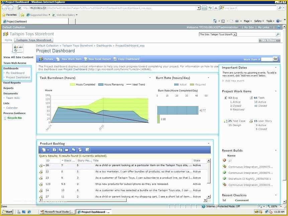Open Excel Reports in sidebar
This screenshot has width=288, height=216.
[x=12, y=83]
